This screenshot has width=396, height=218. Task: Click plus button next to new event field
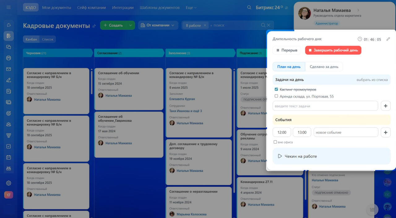pos(385,132)
